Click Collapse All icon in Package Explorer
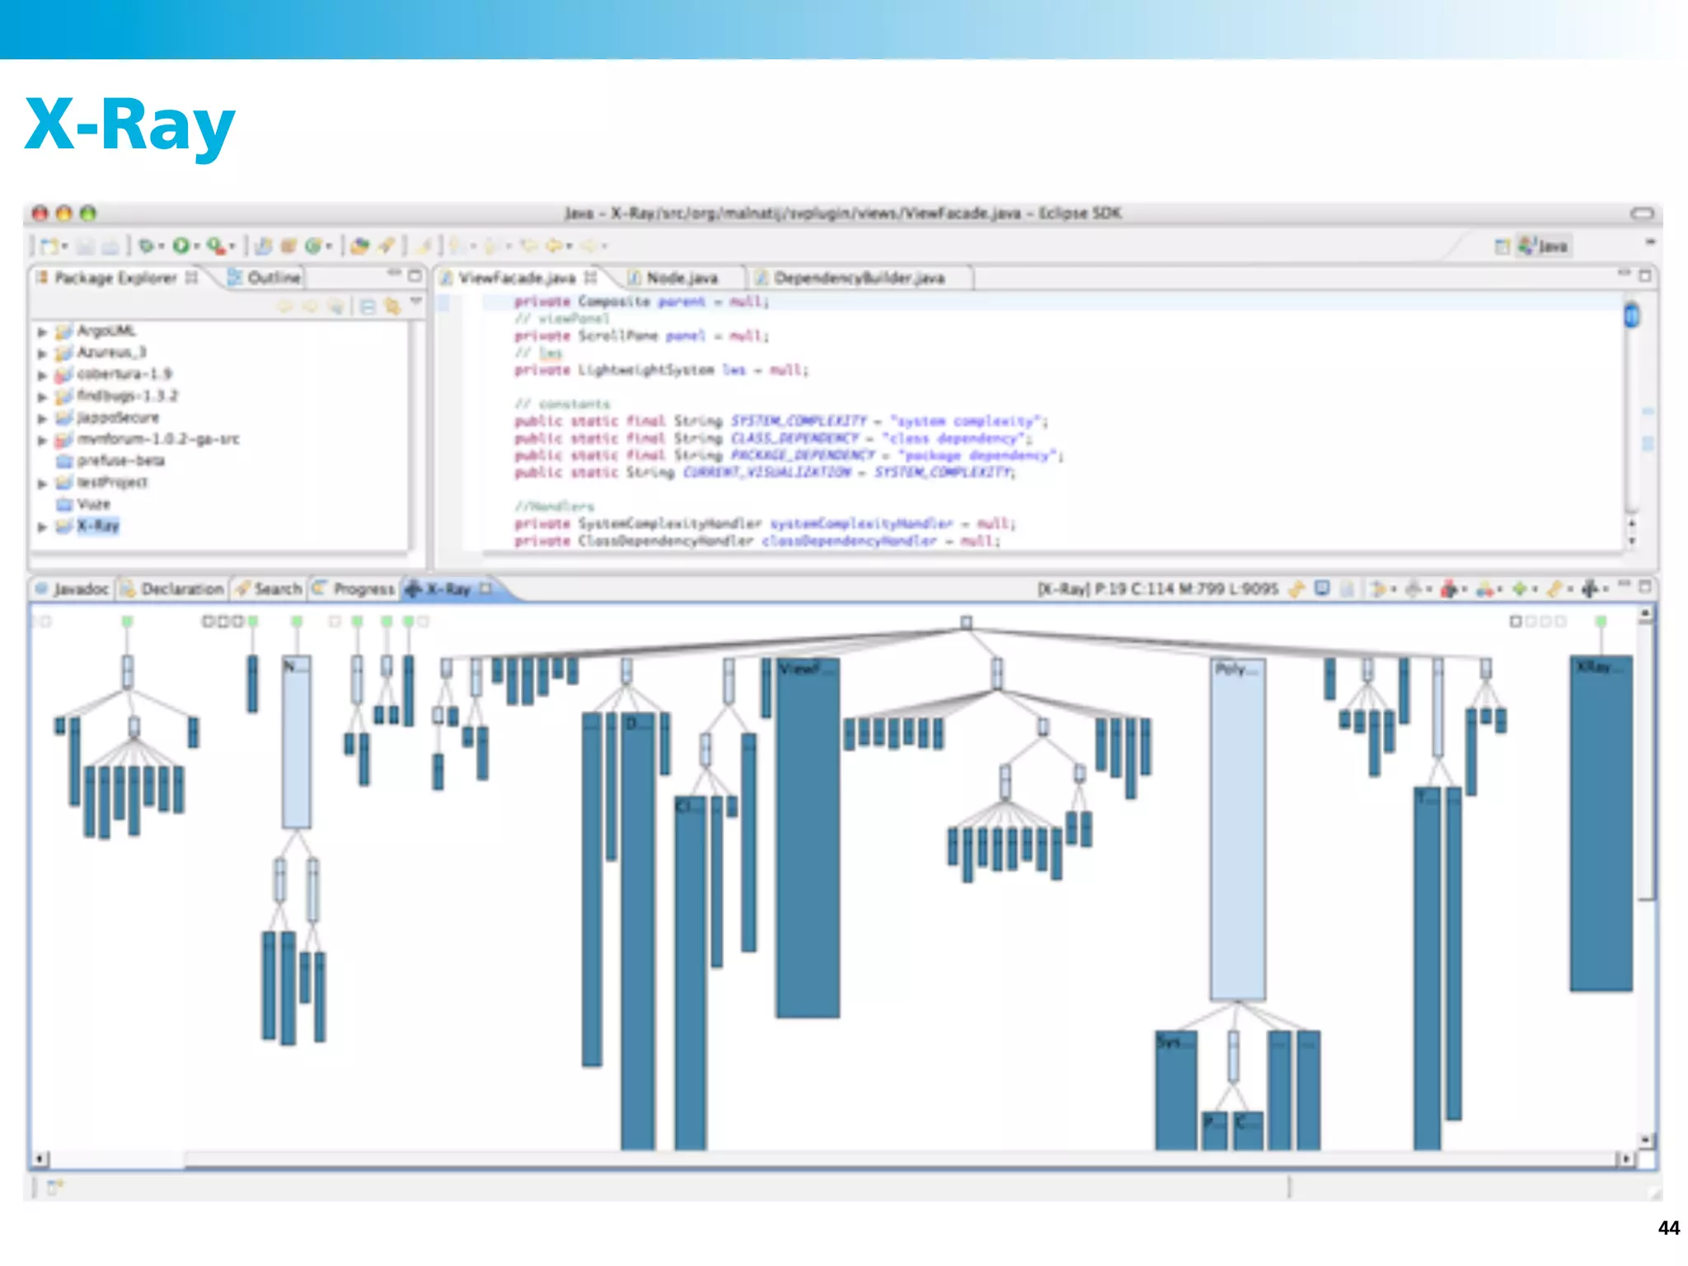Image resolution: width=1688 pixels, height=1266 pixels. [368, 307]
